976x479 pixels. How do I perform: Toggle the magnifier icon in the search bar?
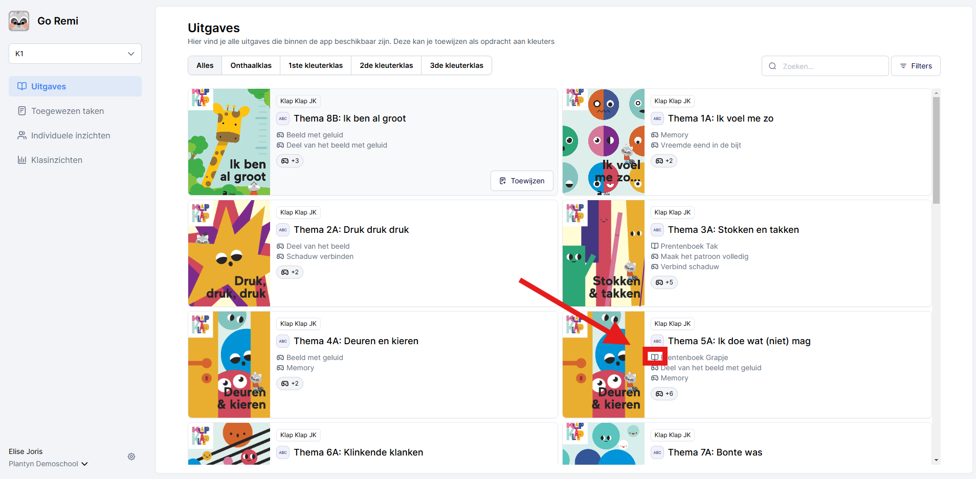click(772, 66)
